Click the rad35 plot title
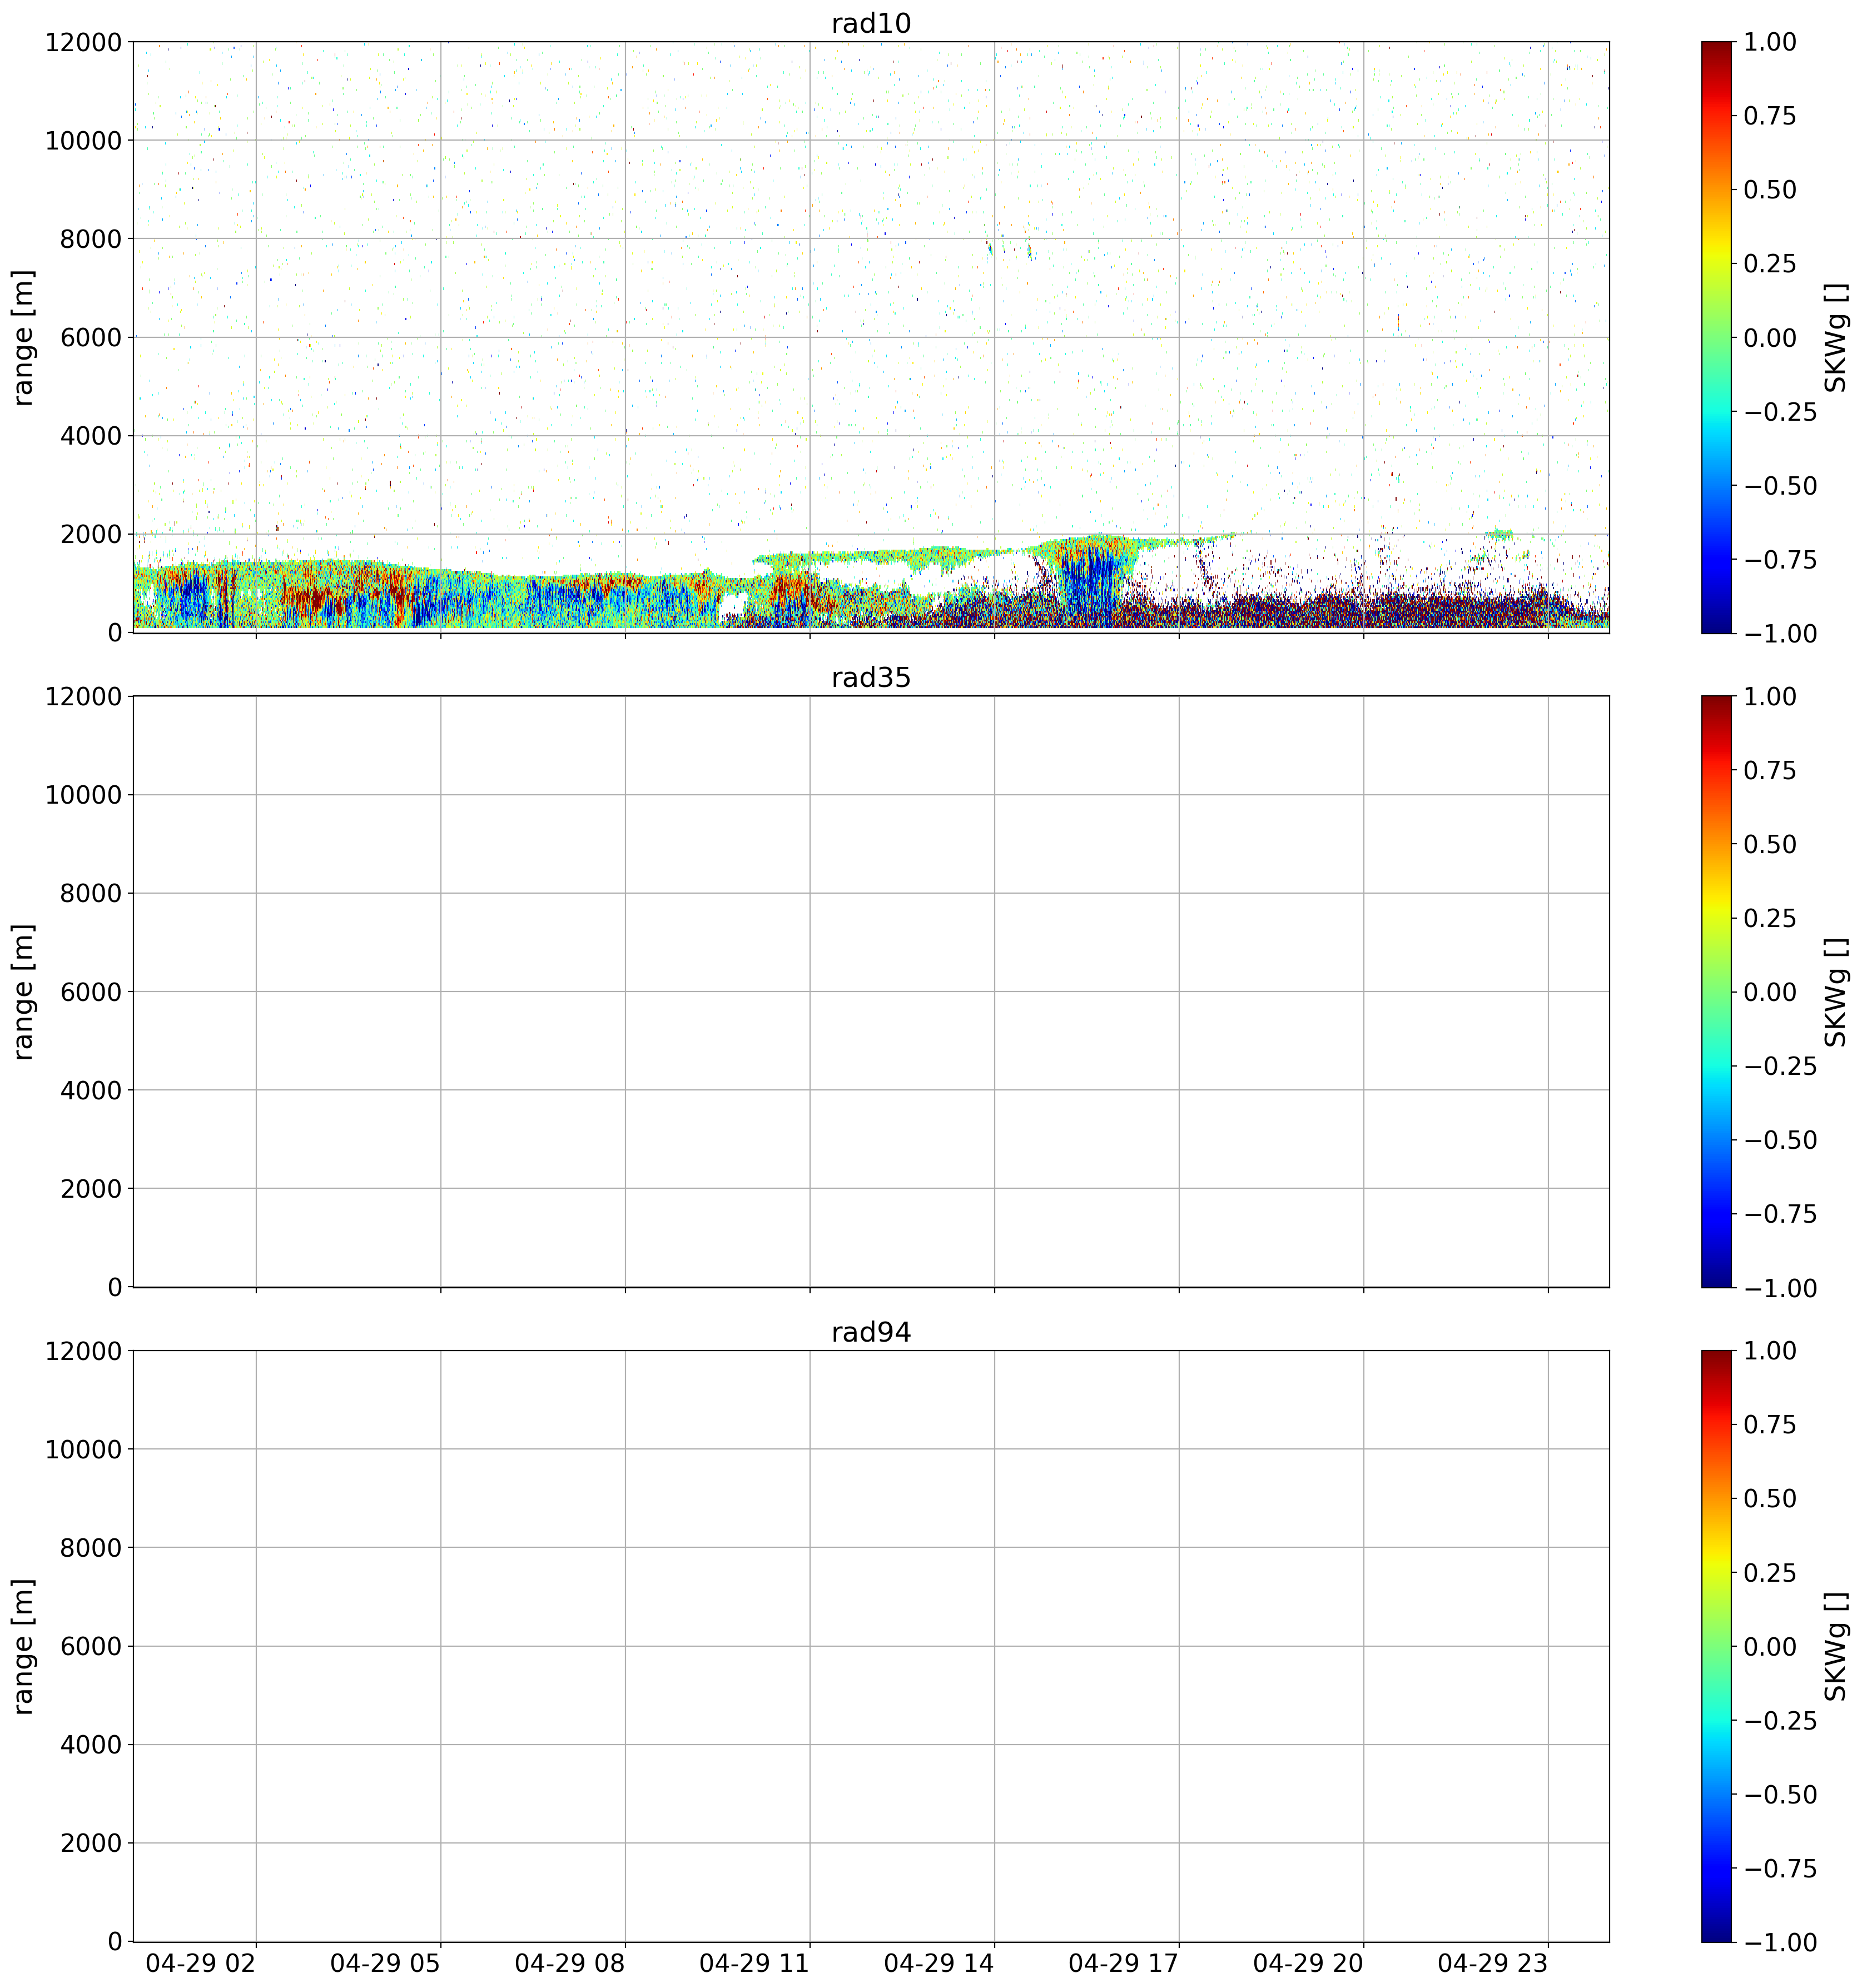1862x1988 pixels. 871,678
